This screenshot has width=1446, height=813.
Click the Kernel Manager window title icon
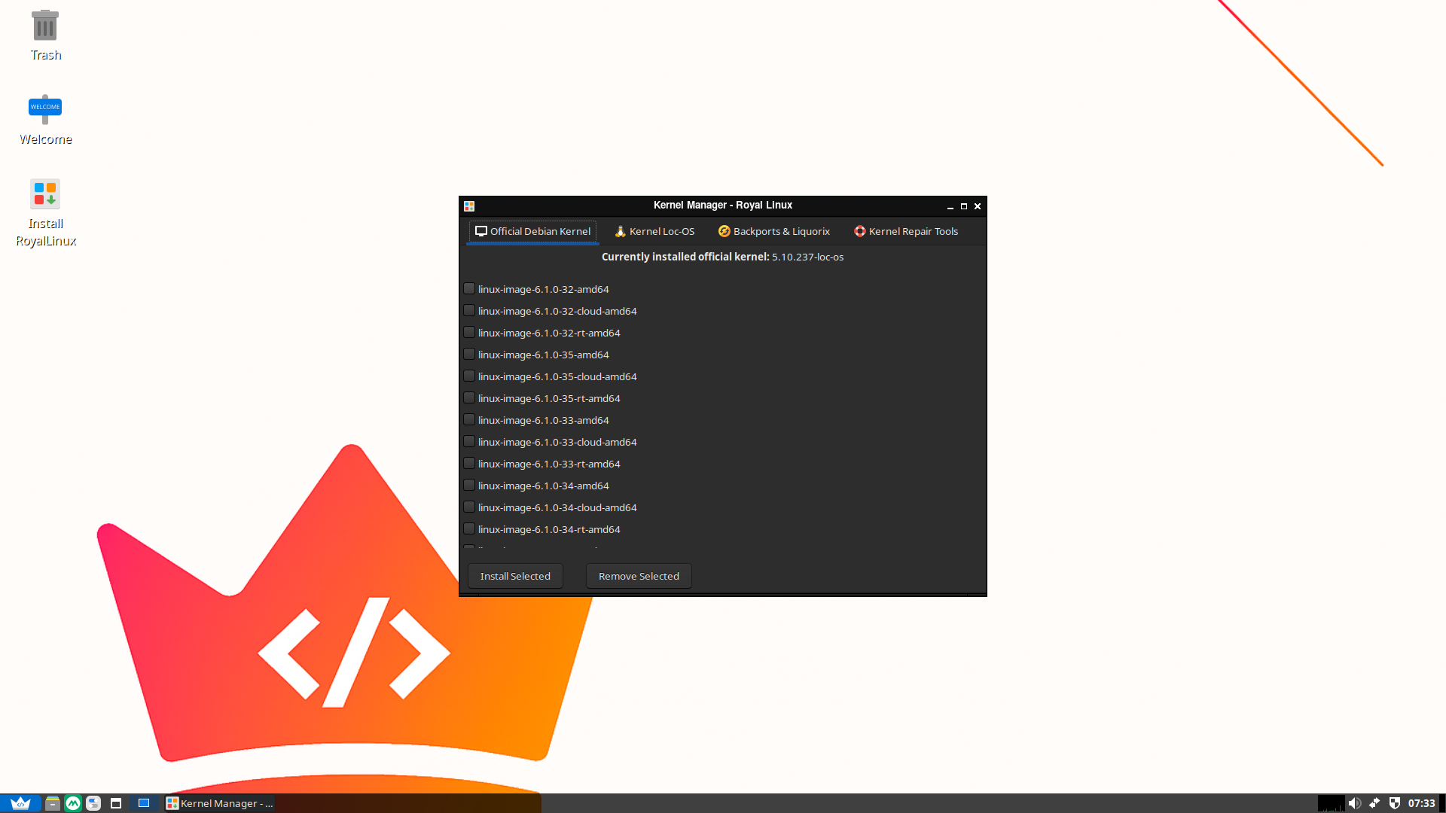coord(469,206)
